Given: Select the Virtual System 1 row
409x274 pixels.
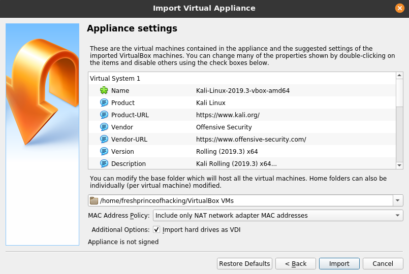Looking at the screenshot, I should tap(242, 79).
